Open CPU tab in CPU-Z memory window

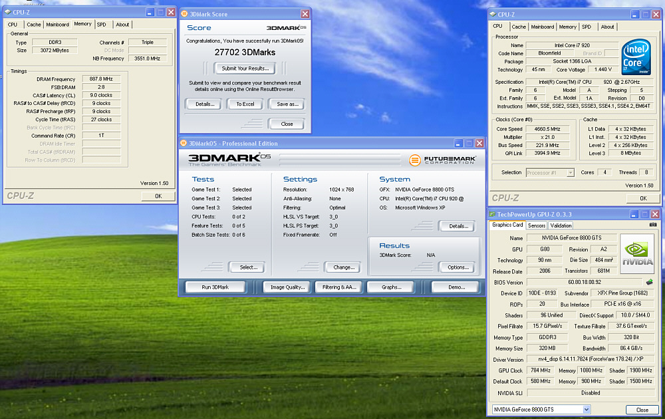(12, 25)
